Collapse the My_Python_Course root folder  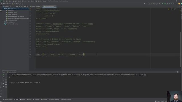pos(3,9)
